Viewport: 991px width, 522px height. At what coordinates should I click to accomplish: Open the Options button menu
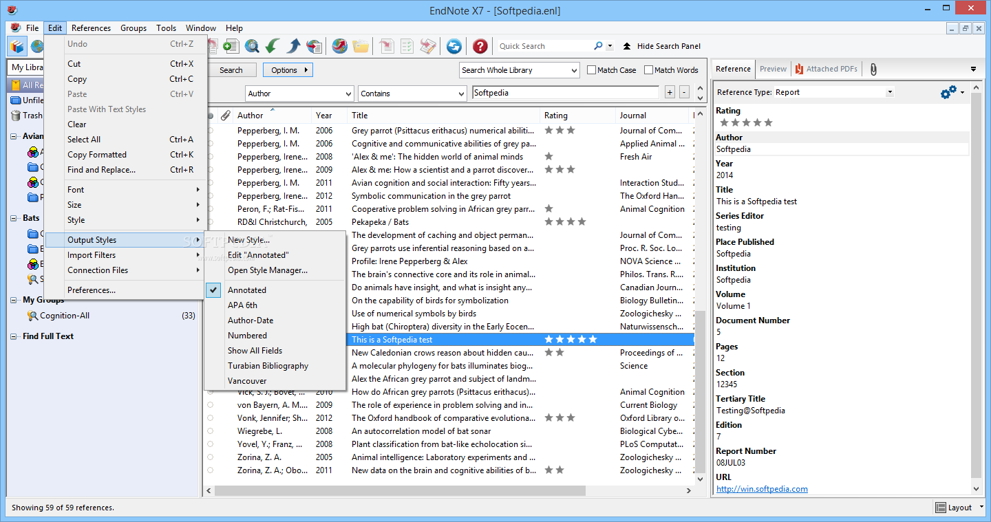tap(288, 70)
